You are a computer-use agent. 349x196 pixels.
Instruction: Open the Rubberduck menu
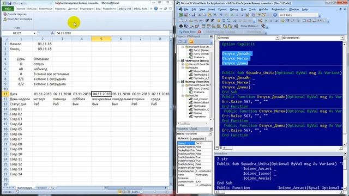click(x=279, y=9)
